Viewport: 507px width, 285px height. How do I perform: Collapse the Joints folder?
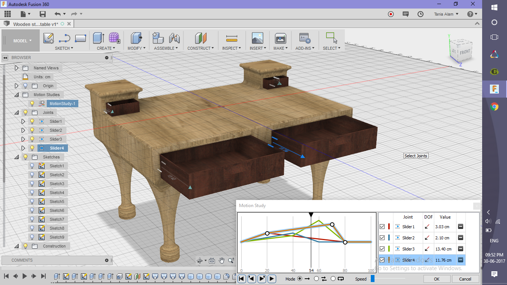16,112
